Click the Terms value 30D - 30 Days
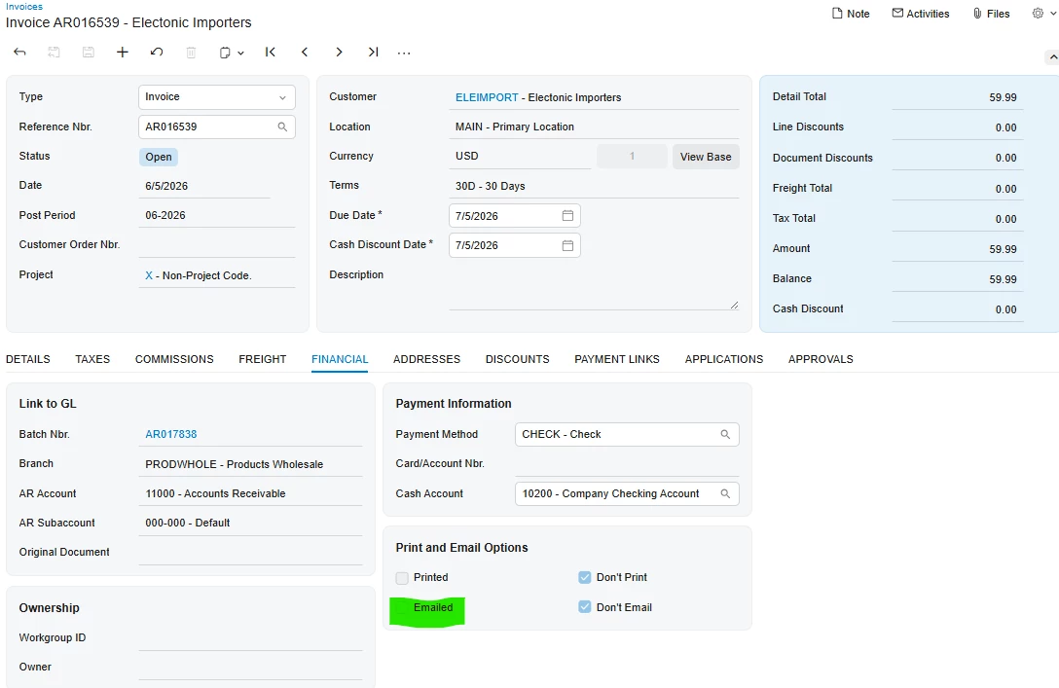This screenshot has width=1059, height=688. coord(491,186)
